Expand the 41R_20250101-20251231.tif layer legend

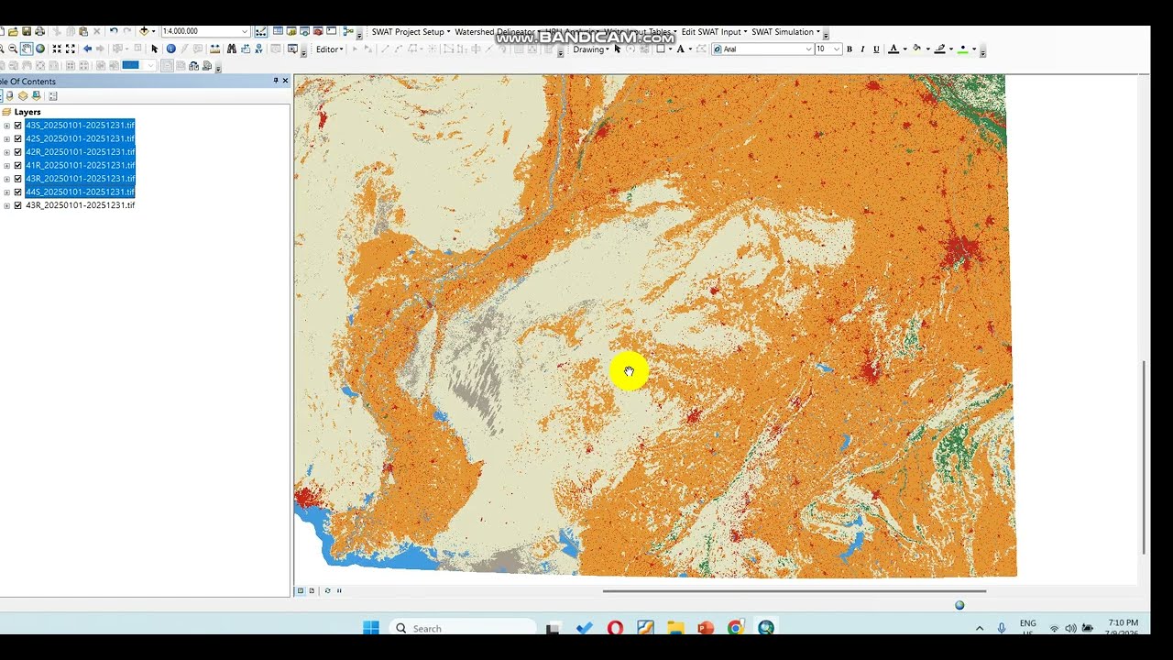6,165
